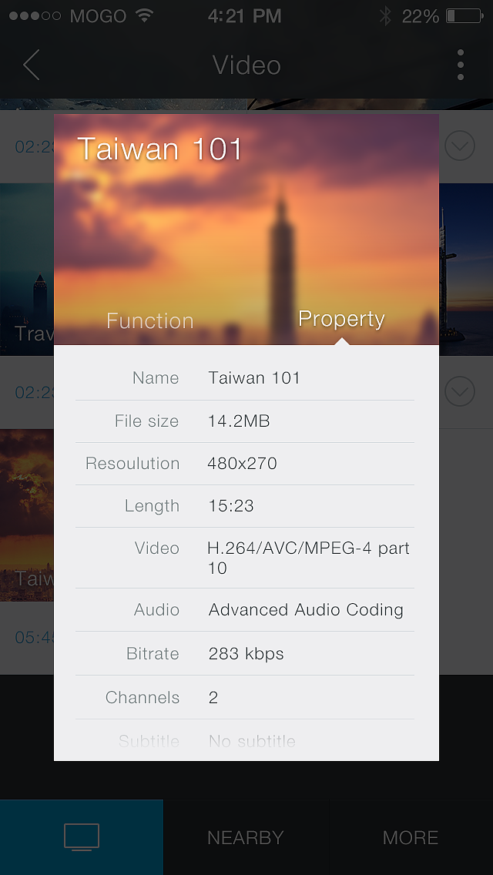Tap the Video codec H.264 row

pyautogui.click(x=245, y=558)
